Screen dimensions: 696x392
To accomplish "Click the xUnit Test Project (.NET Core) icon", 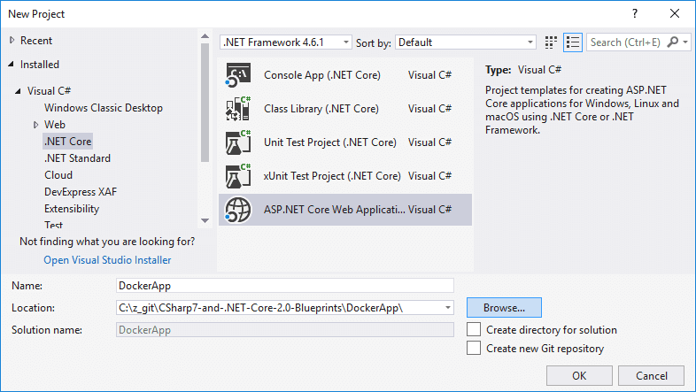I will pyautogui.click(x=238, y=176).
